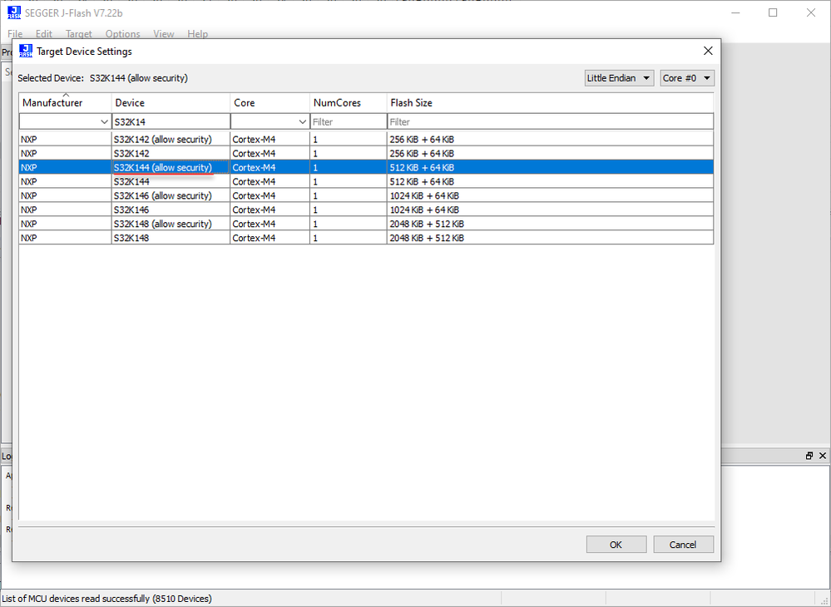Open the Options menu
This screenshot has width=831, height=607.
tap(122, 34)
